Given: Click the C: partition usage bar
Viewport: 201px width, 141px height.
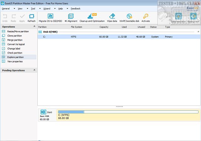Looking at the screenshot, I should click(128, 112).
